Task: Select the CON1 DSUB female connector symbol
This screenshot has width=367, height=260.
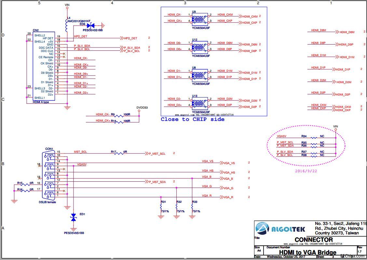Action: point(49,175)
